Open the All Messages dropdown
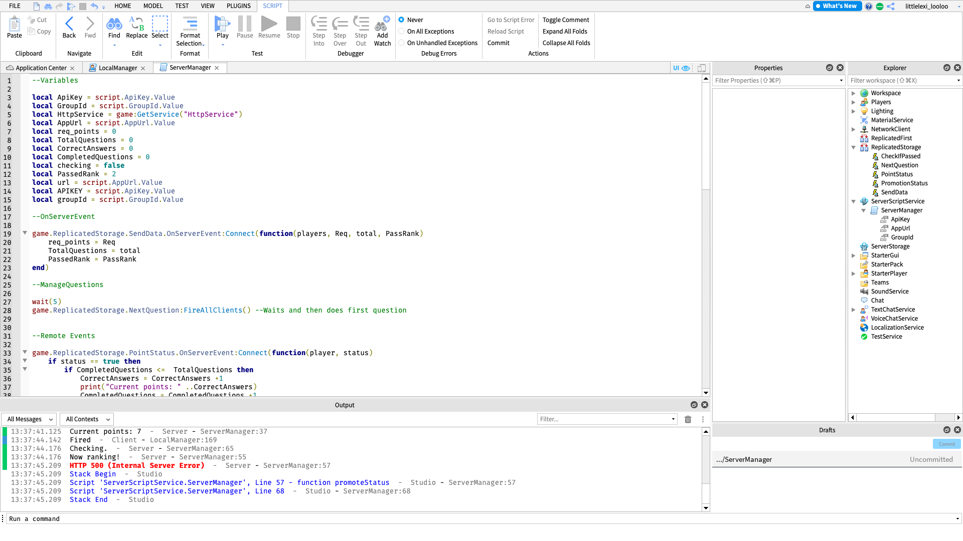 click(29, 419)
